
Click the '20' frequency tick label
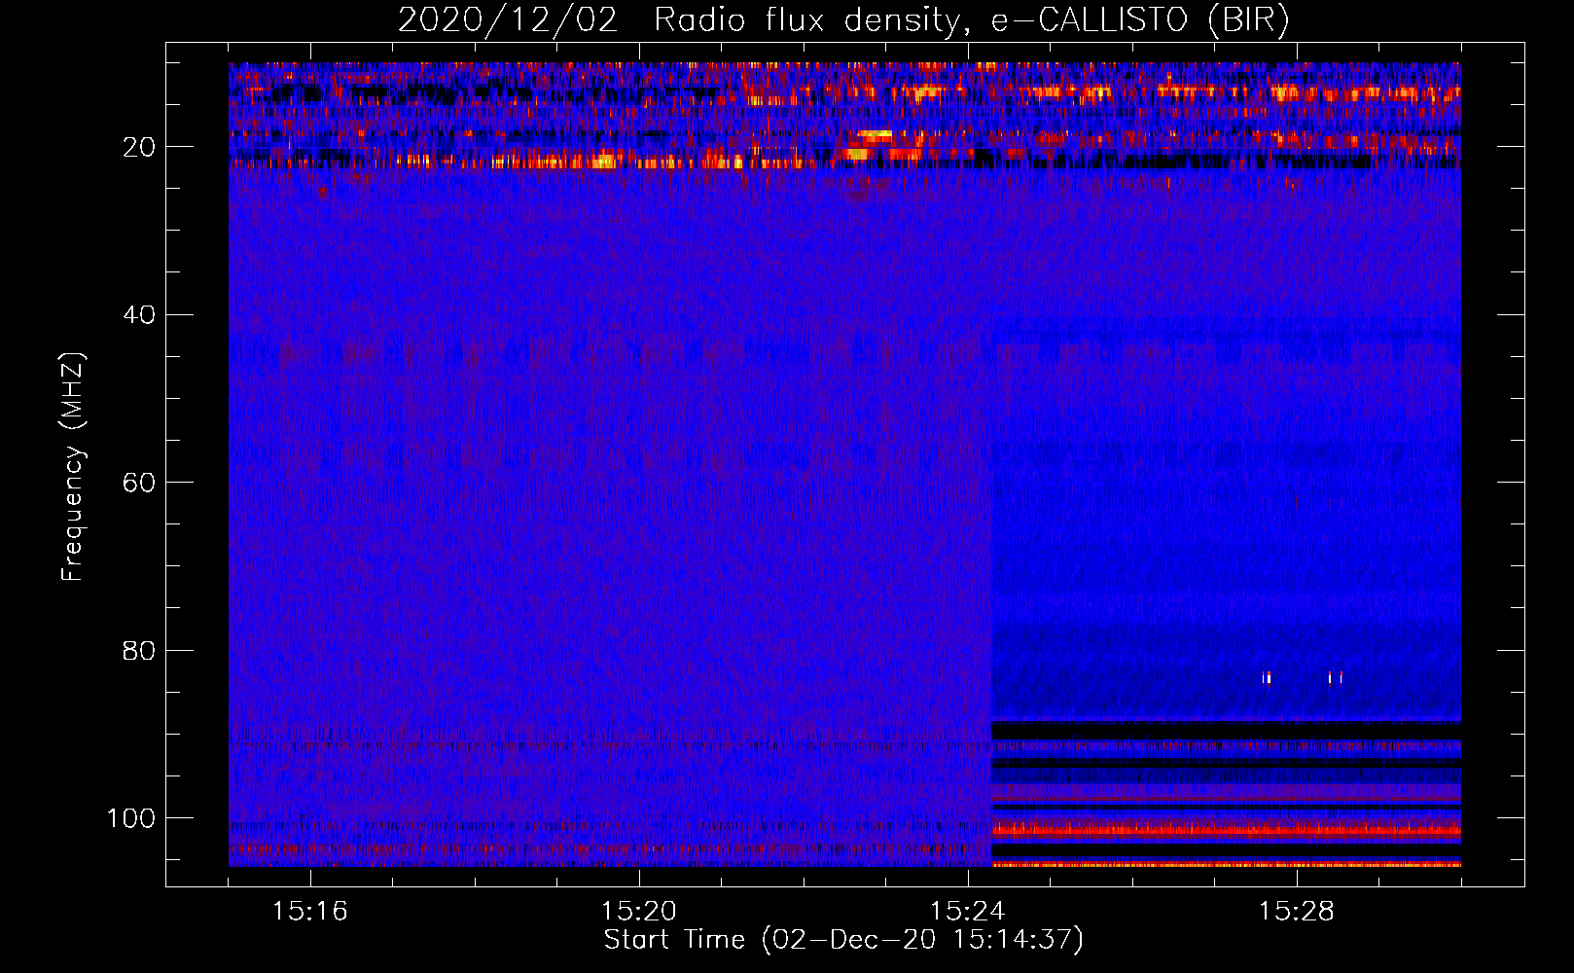[x=140, y=147]
